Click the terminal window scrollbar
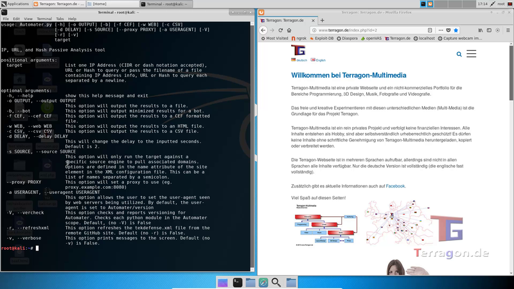 [252, 146]
